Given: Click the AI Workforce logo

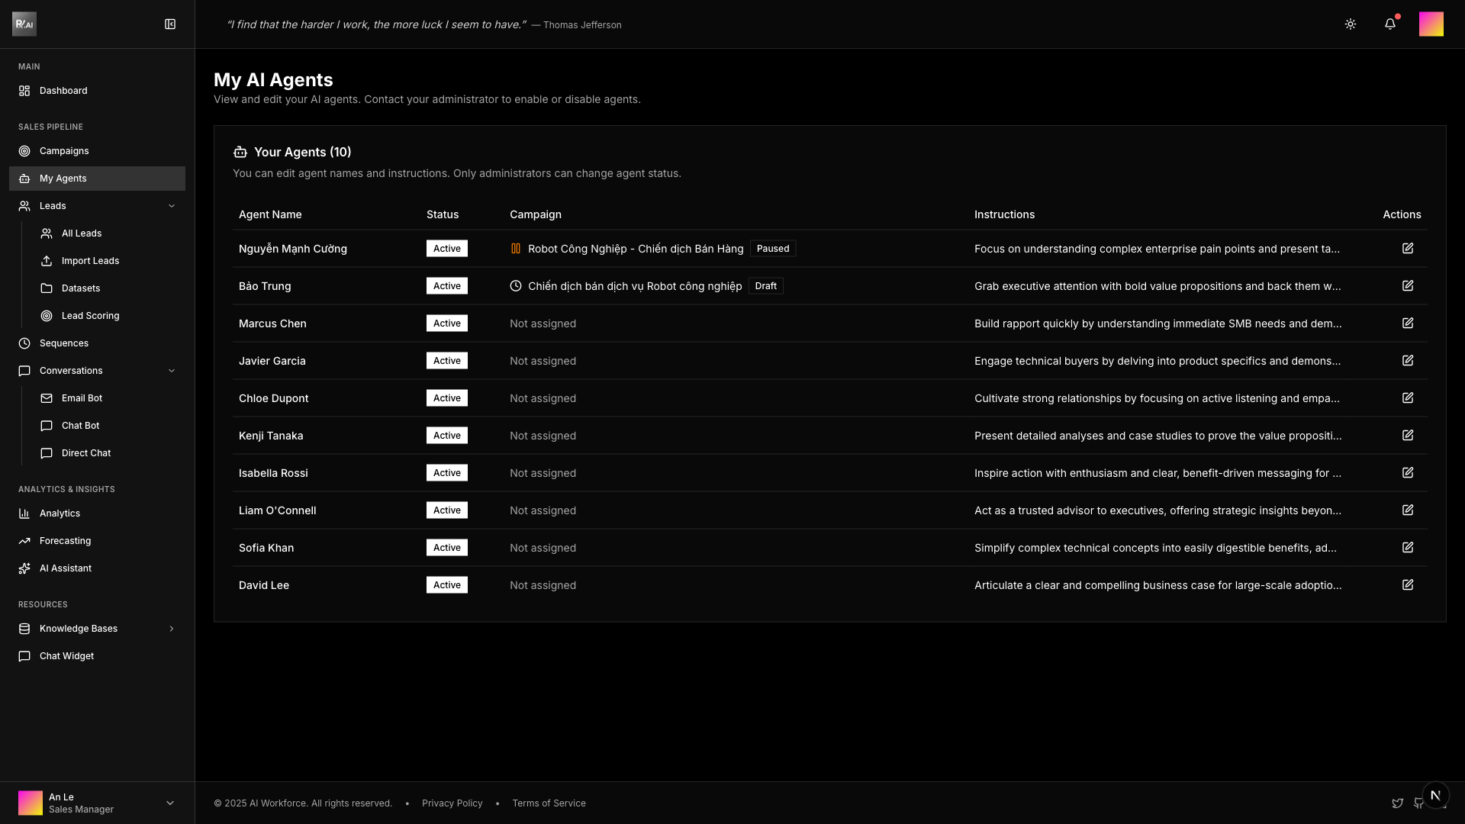Looking at the screenshot, I should [24, 24].
